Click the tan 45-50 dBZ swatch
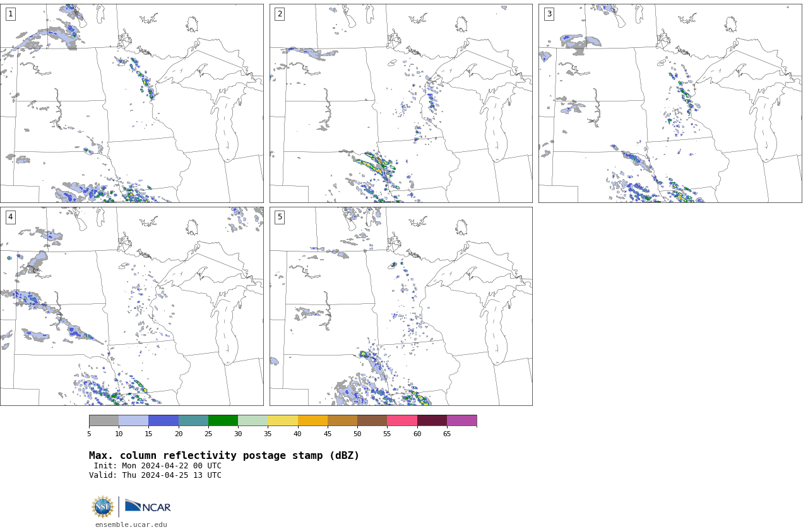Screen dimensions: 808x532 point(342,420)
